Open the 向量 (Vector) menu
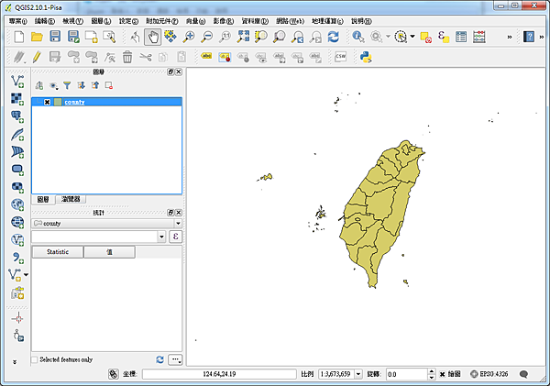The height and width of the screenshot is (386, 550). pos(196,19)
